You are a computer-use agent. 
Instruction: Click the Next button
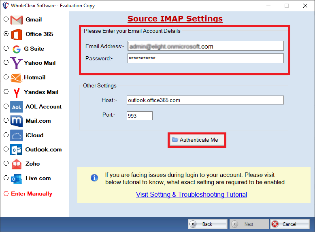click(x=249, y=224)
